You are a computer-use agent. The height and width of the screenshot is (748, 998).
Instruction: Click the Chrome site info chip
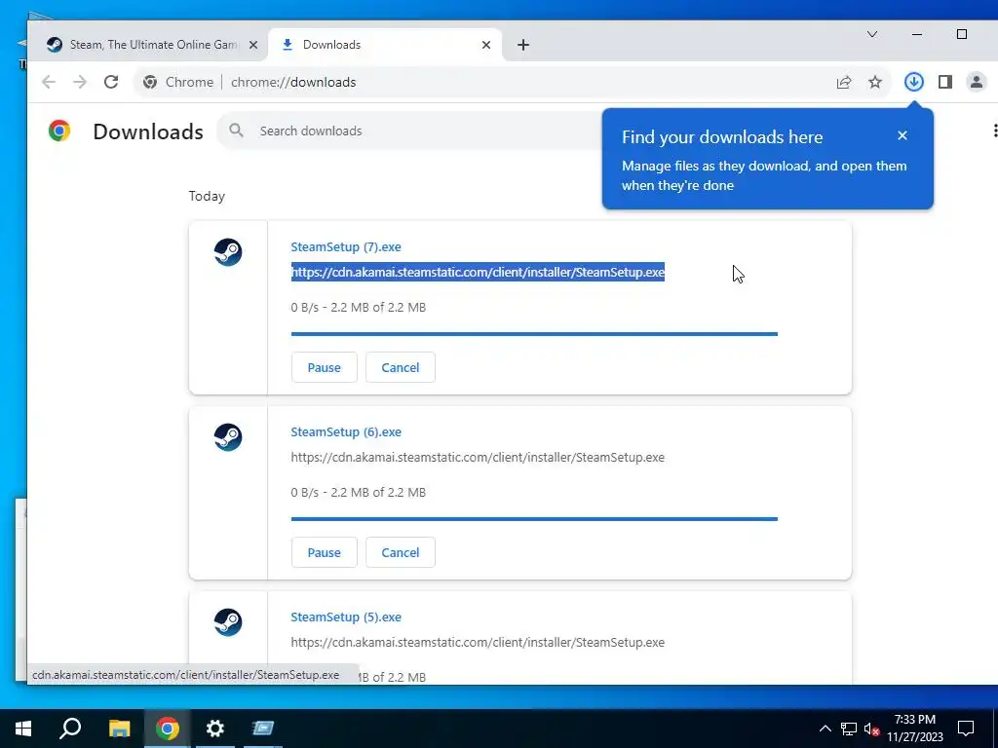point(178,82)
